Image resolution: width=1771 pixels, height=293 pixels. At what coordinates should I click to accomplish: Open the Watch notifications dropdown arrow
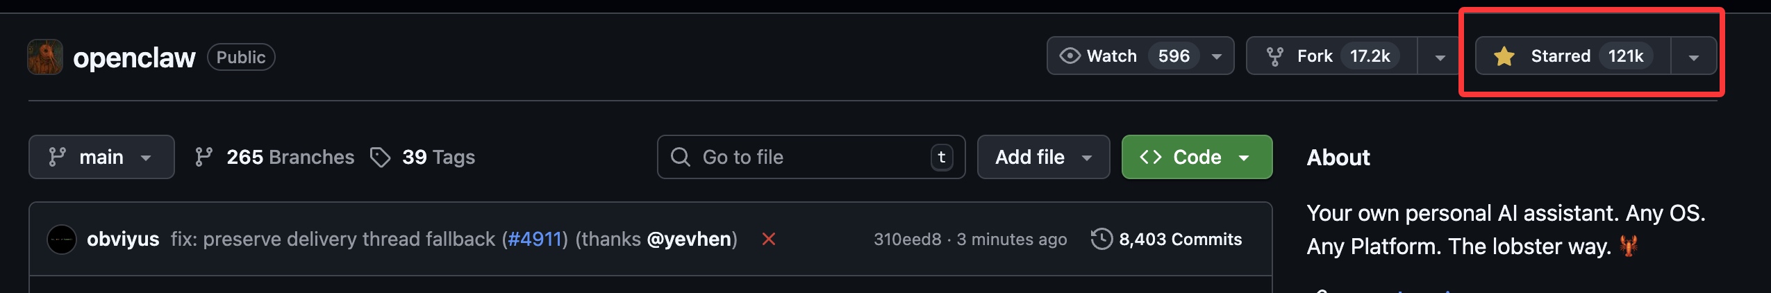point(1217,57)
